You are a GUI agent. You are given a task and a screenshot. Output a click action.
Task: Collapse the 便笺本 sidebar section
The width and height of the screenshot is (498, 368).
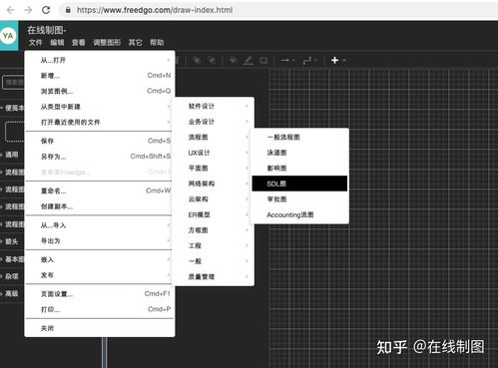[x=13, y=108]
